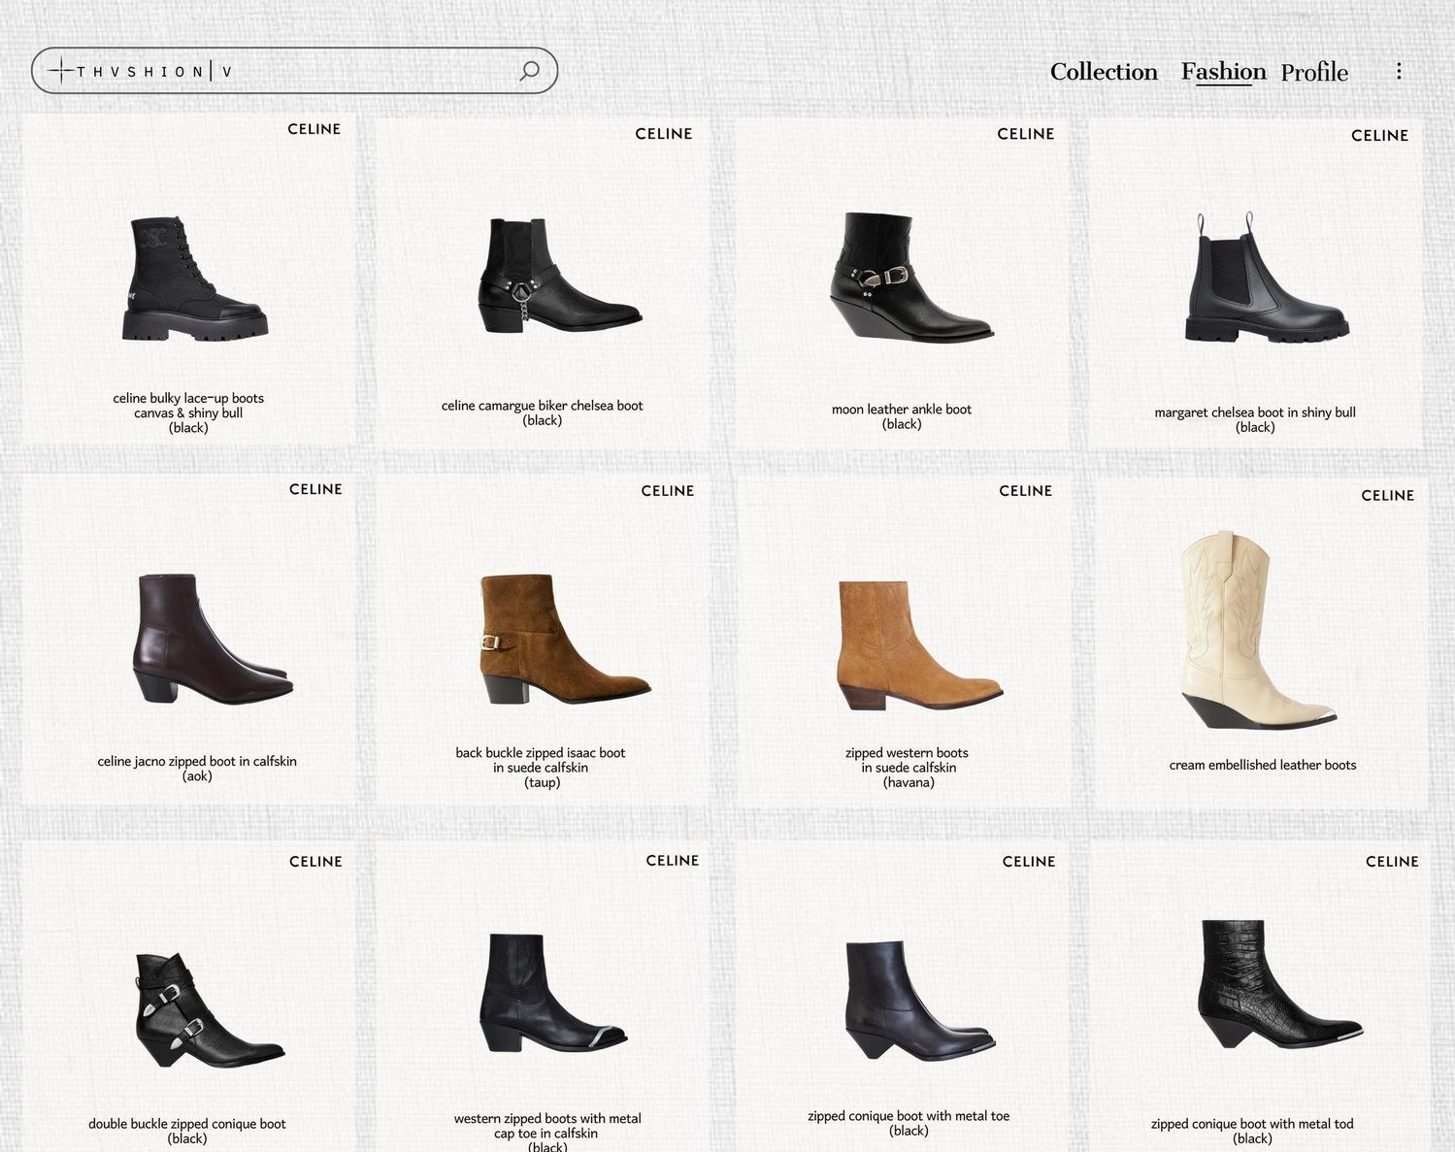Screen dimensions: 1455x1152
Task: Click "back buckle zipped isaac boot" title
Action: [x=541, y=753]
